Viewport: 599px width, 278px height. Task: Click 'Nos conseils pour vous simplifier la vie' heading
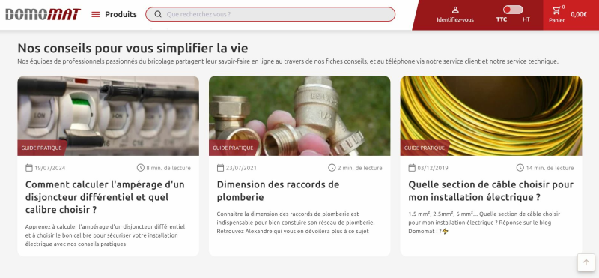pos(133,49)
